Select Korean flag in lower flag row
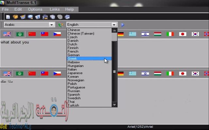This screenshot has width=209, height=130. [x=195, y=73]
